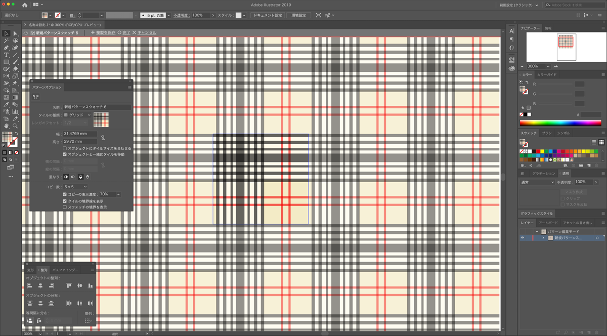
Task: Select the Magic Wand tool
Action: click(x=6, y=40)
